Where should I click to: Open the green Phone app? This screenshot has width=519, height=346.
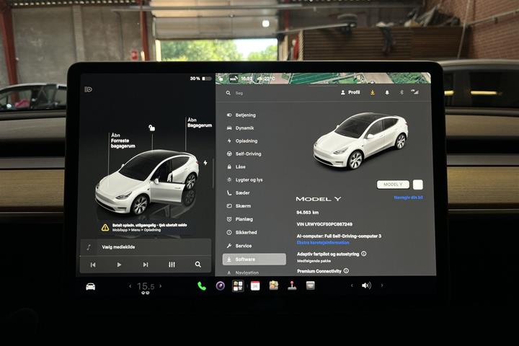pyautogui.click(x=202, y=285)
